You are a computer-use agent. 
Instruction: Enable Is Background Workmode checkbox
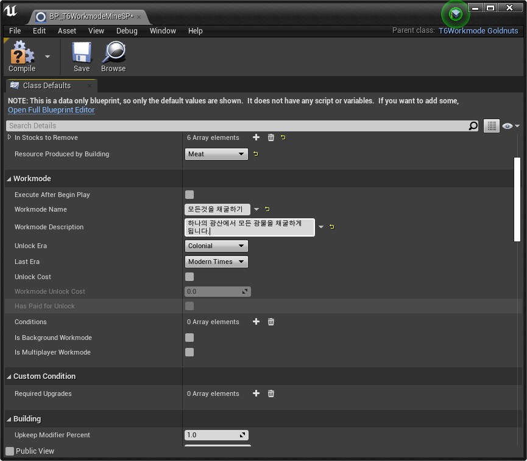click(x=189, y=338)
